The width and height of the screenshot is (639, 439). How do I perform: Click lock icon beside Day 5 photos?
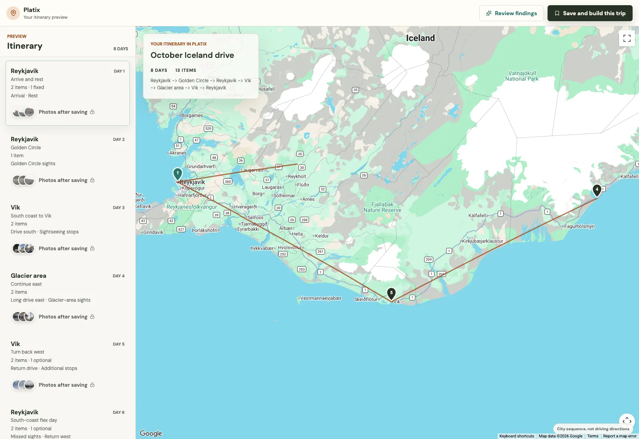92,385
